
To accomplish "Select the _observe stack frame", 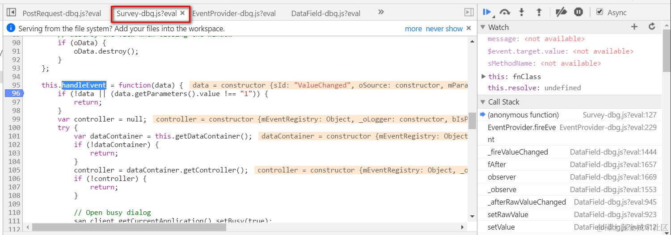I will (x=569, y=189).
